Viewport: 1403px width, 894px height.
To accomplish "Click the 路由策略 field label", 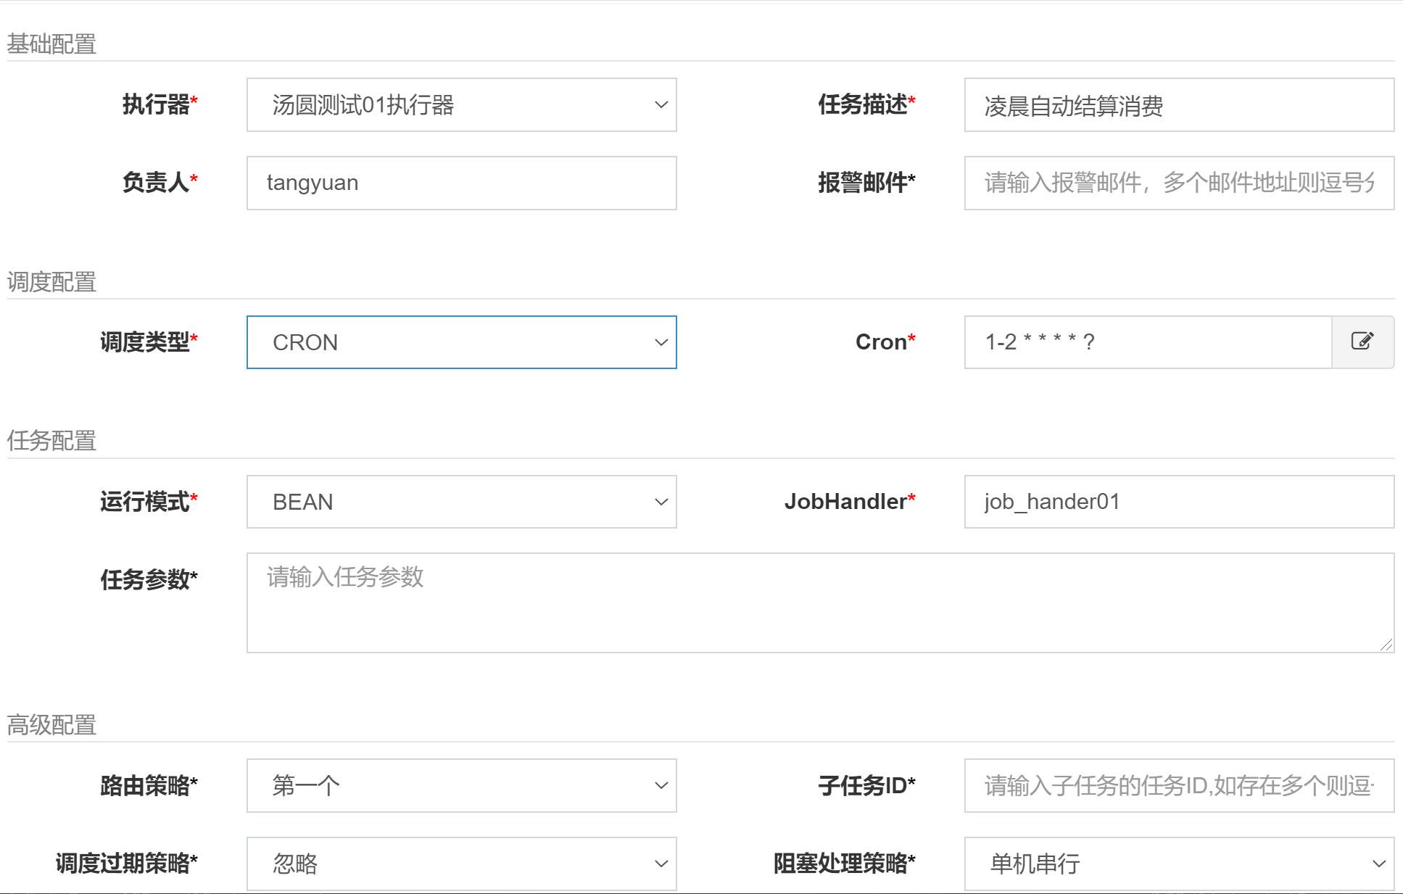I will (149, 785).
